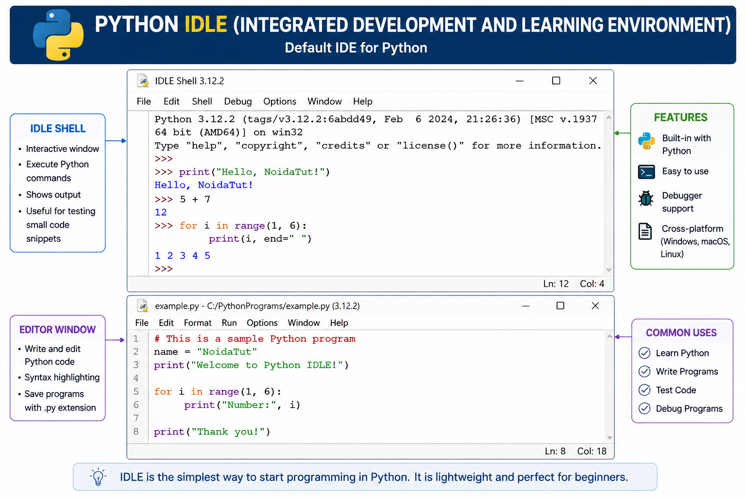The image size is (746, 497).
Task: Open the Window menu in example.py editor
Action: pos(304,323)
